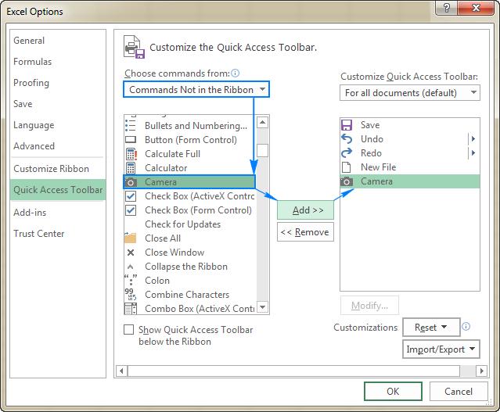Open the Import/Export dropdown button
The image size is (500, 412).
click(x=441, y=349)
